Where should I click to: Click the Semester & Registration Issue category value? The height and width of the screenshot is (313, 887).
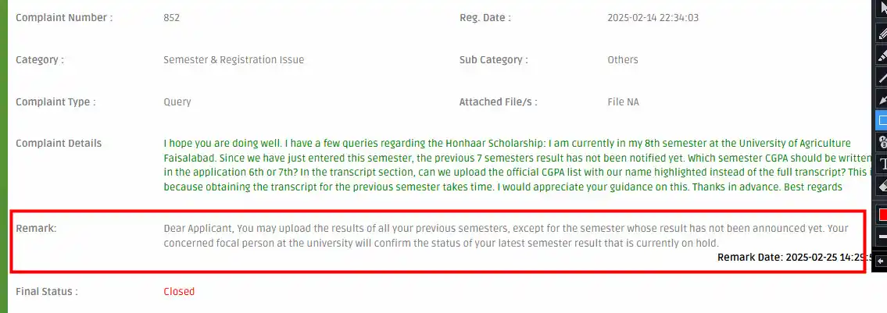pos(234,60)
